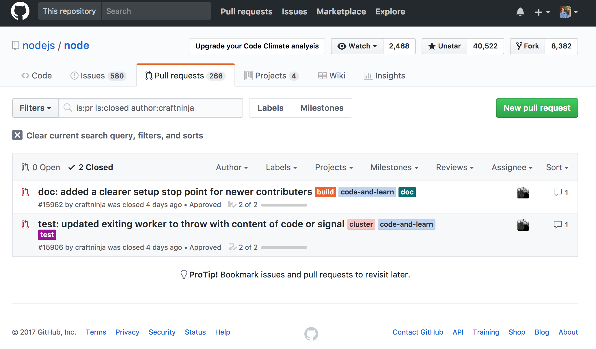
Task: Click the This repository search scope
Action: 70,11
